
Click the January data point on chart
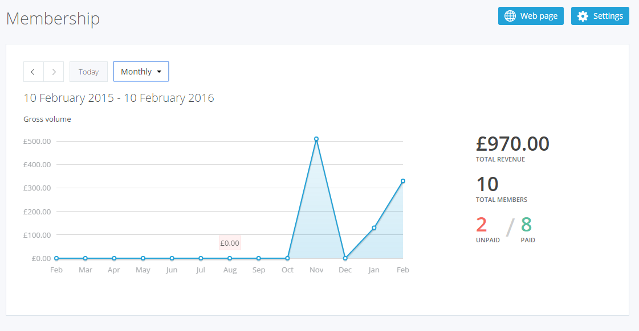tap(374, 227)
